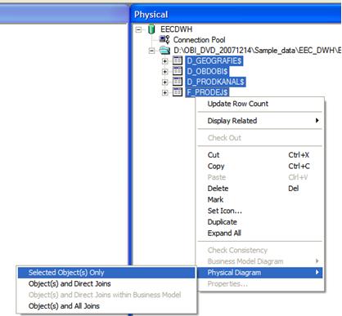342x316 pixels.
Task: Click the table icon beside D_GEOGRAFIE$
Action: [178, 60]
